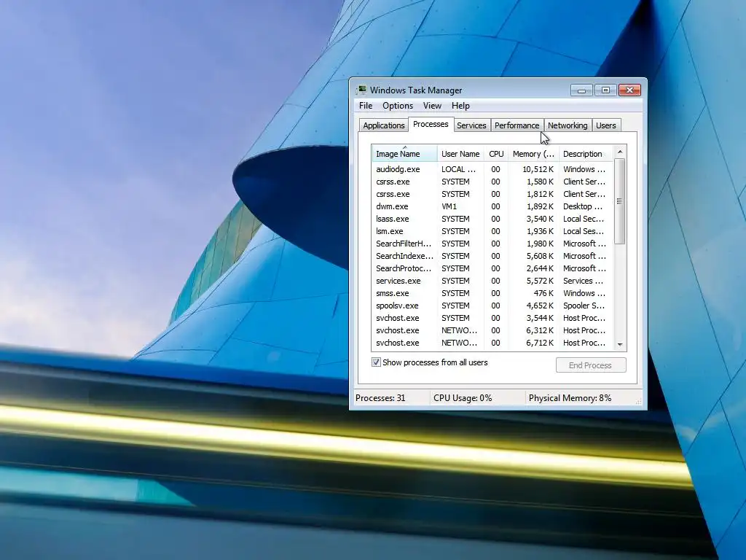Click the CPU Usage: 0% status entry
The height and width of the screenshot is (560, 746).
click(x=463, y=398)
